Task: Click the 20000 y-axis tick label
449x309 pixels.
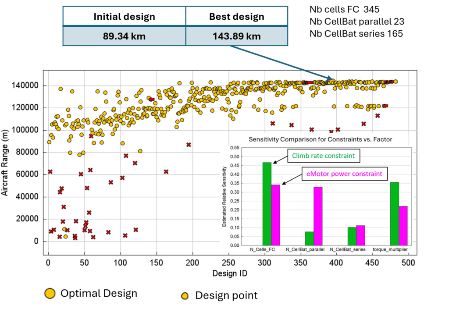Action: point(27,219)
